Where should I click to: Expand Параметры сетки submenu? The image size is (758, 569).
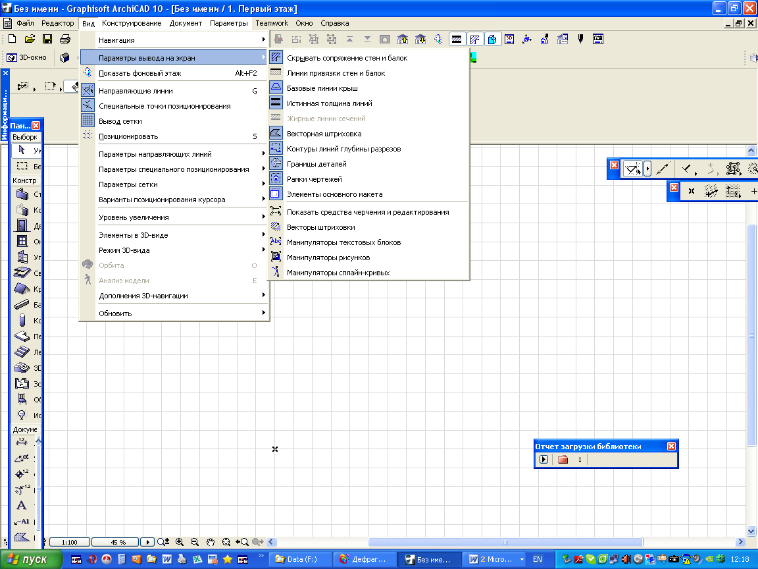click(174, 184)
